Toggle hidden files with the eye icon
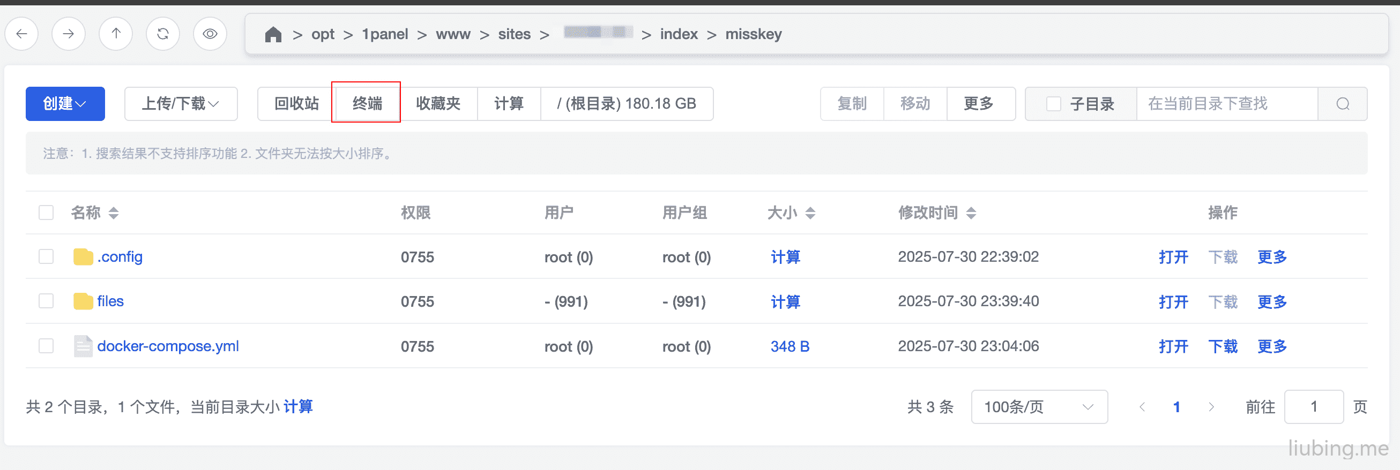This screenshot has width=1400, height=470. [210, 34]
